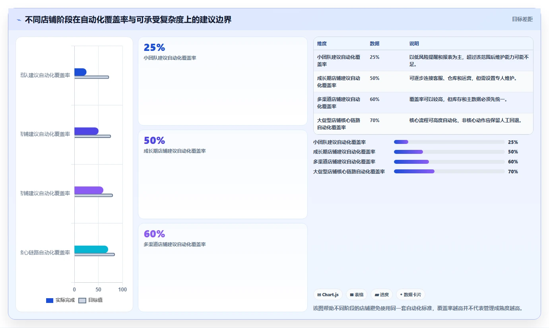
Task: Click the indigo actual bar, second chart row
Action: (x=86, y=131)
